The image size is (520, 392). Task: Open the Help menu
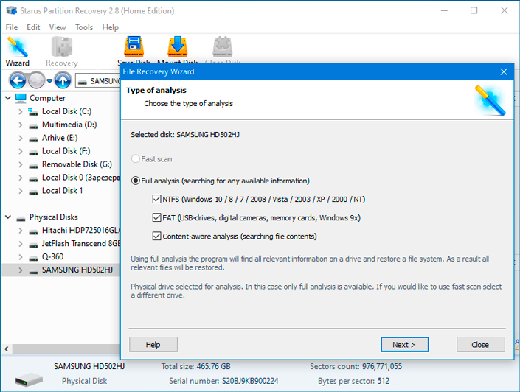[110, 27]
